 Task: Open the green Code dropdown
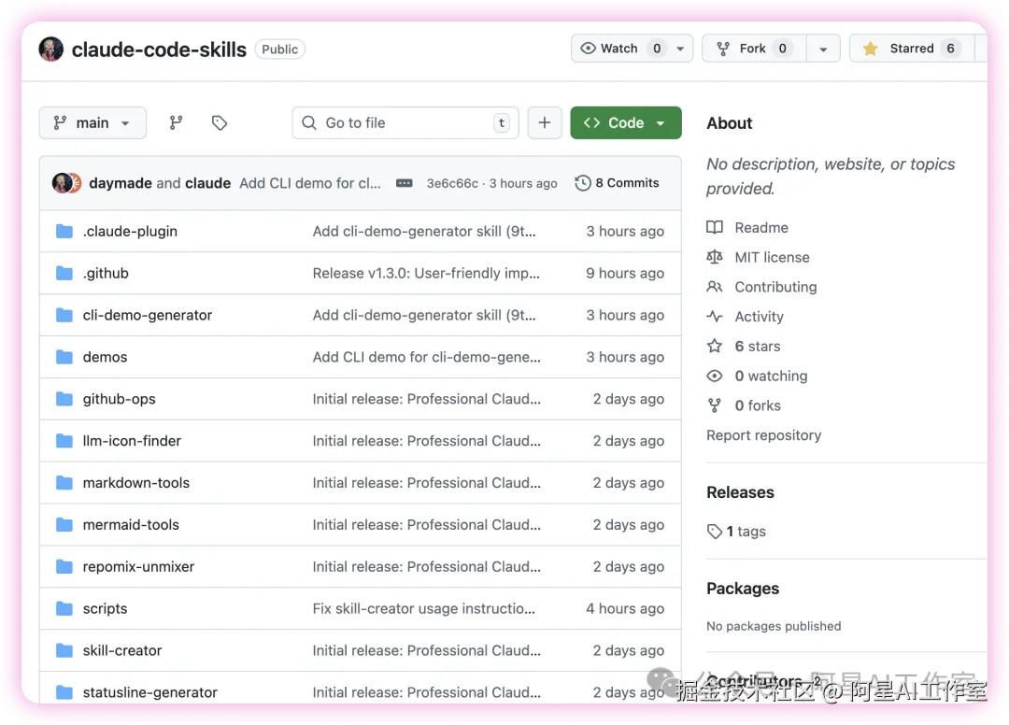625,123
